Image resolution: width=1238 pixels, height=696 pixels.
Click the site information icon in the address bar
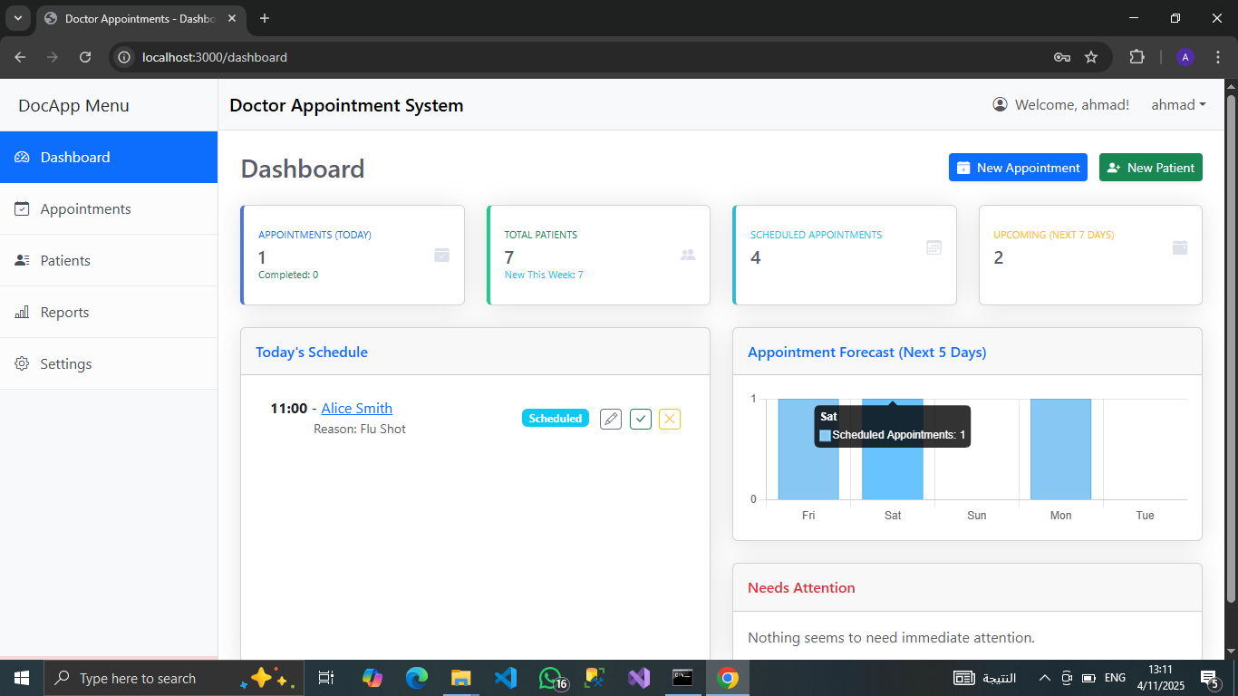125,57
